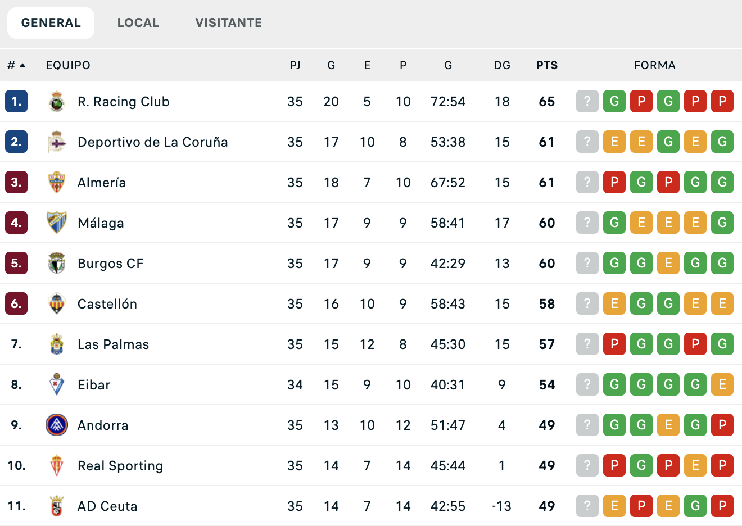Viewport: 742px width, 526px height.
Task: Click the Burgos CF badge
Action: pos(57,263)
